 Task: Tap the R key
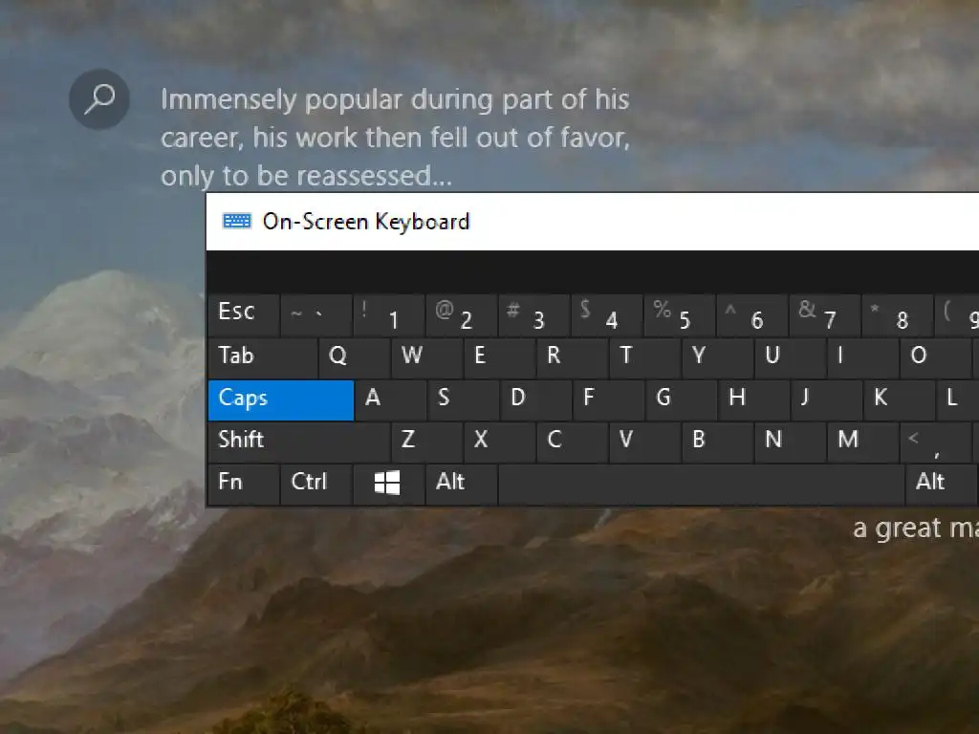click(x=573, y=357)
